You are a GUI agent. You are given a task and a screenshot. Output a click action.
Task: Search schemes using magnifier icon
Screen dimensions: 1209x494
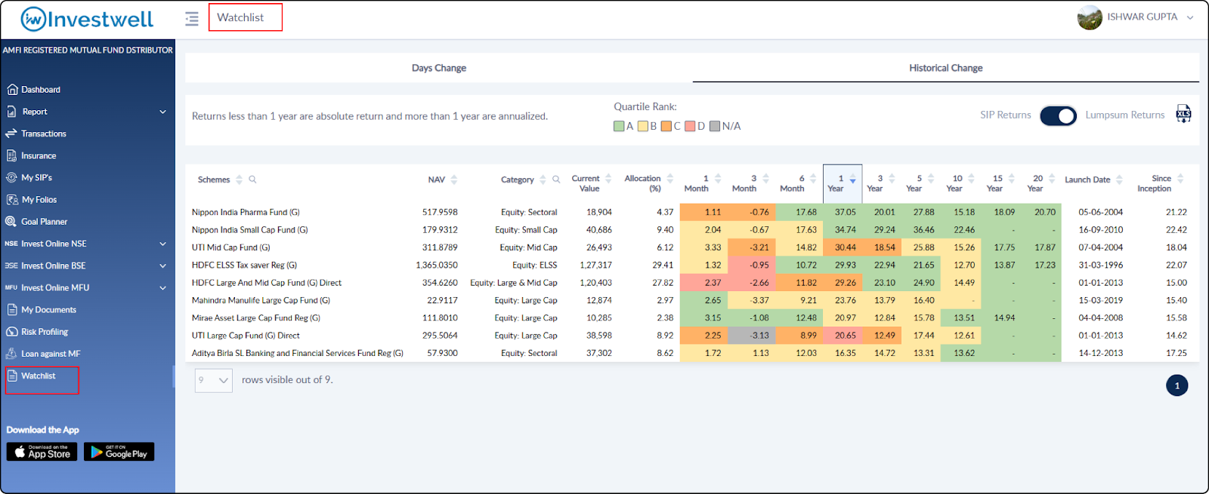click(252, 179)
